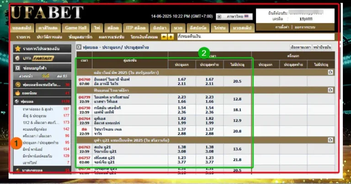Open ข้อมูลสมาชิก menu item
This screenshot has width=351, height=184.
pos(80,37)
